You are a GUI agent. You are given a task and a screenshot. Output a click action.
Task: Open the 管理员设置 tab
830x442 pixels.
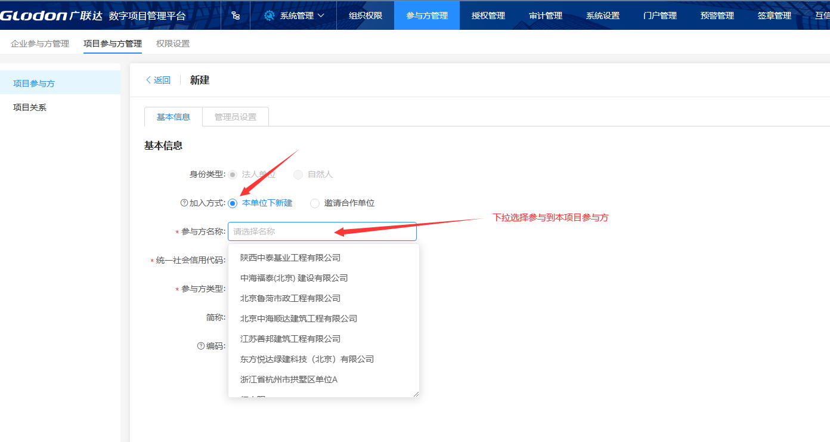(x=236, y=117)
